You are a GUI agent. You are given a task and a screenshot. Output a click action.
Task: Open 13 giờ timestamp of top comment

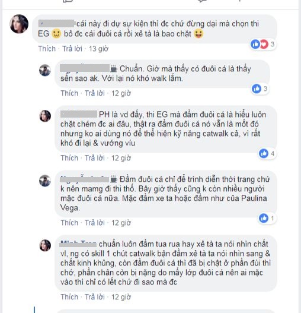pos(98,49)
